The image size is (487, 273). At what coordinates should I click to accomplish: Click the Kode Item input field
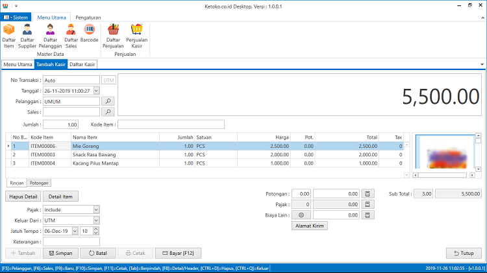pyautogui.click(x=171, y=125)
